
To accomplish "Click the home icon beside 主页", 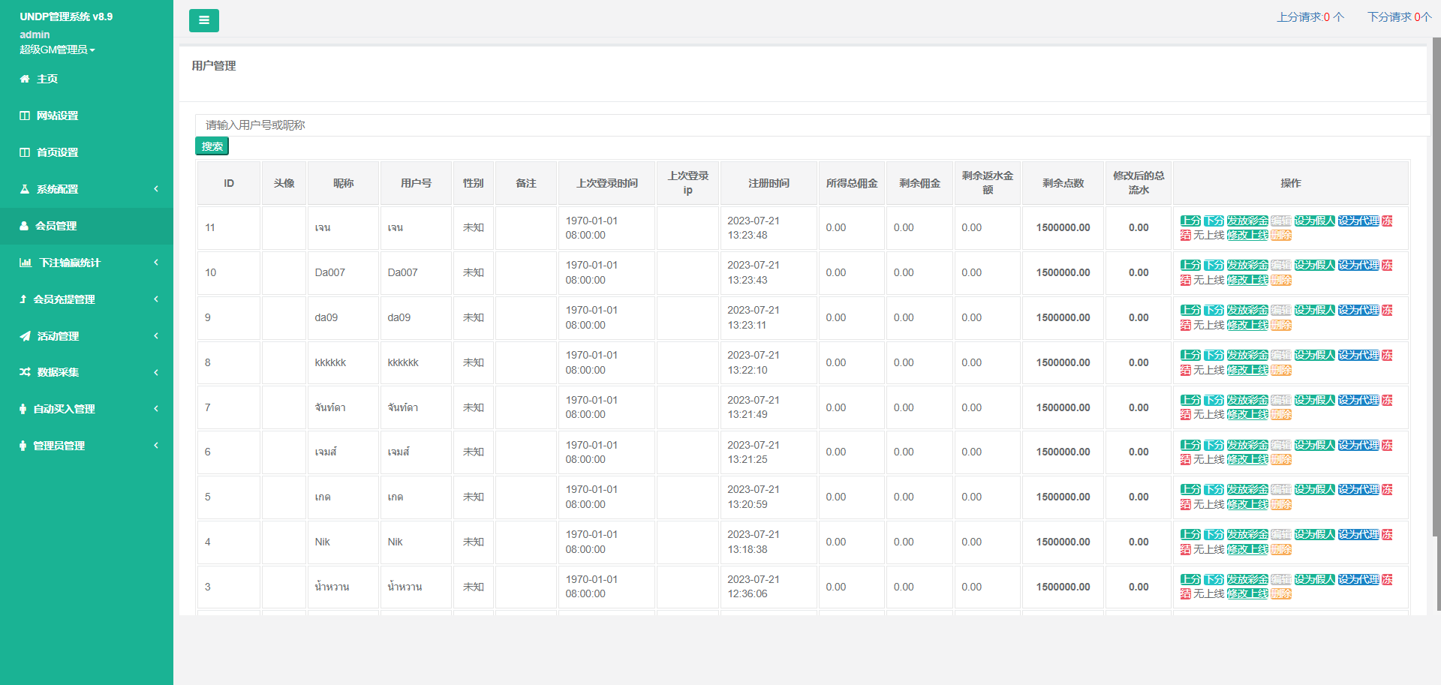I will [x=25, y=79].
